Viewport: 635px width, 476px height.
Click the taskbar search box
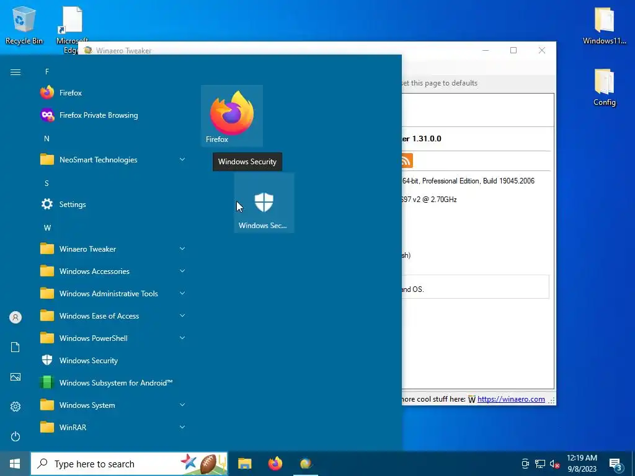(129, 464)
